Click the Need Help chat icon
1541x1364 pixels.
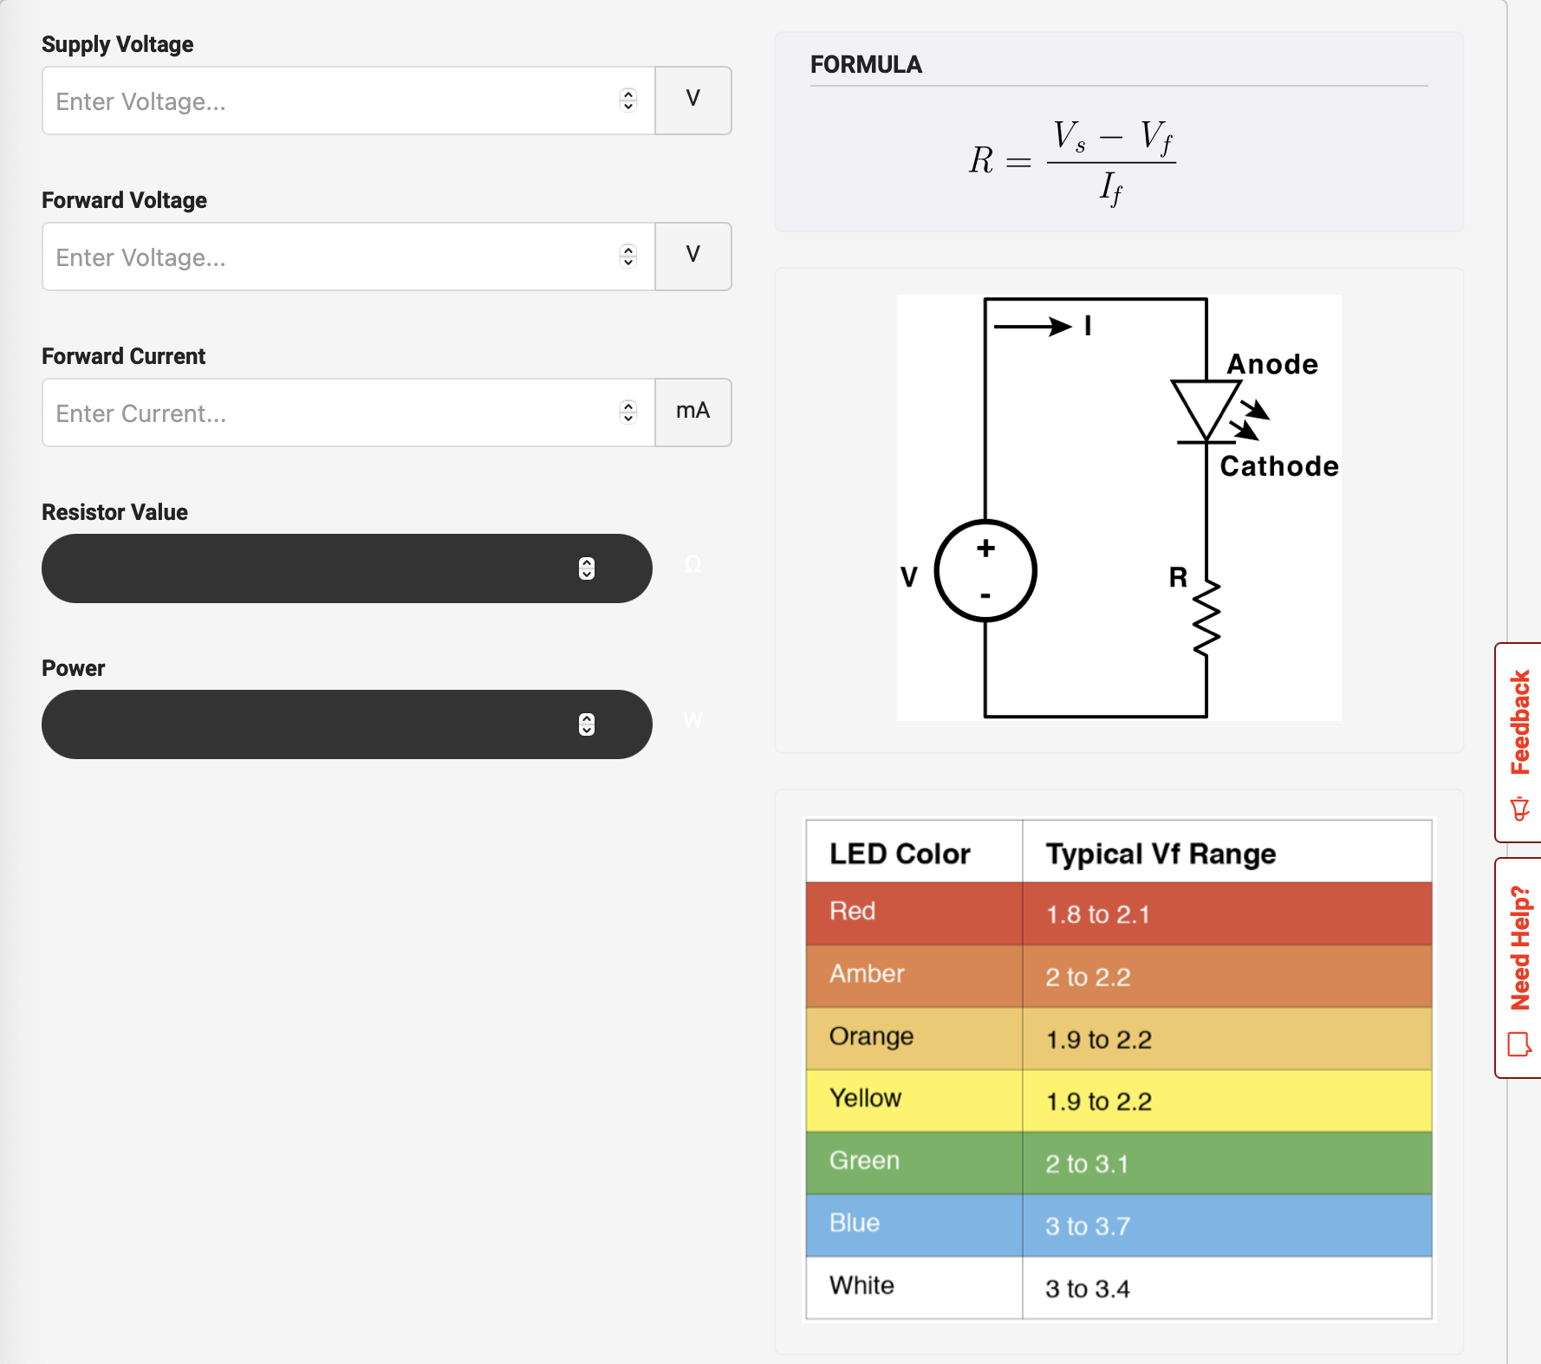tap(1519, 1044)
